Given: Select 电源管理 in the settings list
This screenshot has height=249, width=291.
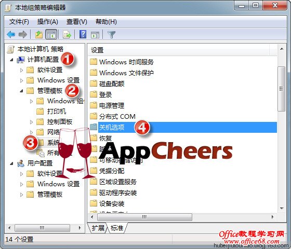Looking at the screenshot, I should tap(112, 106).
